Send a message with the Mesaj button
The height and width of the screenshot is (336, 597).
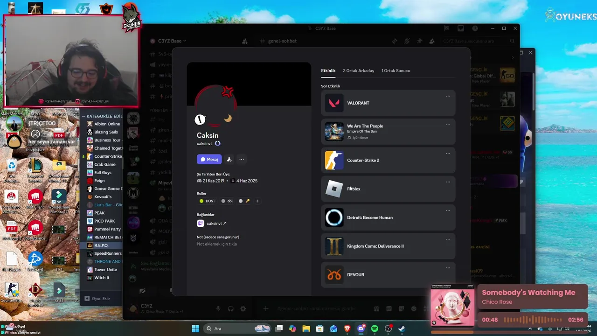[209, 159]
